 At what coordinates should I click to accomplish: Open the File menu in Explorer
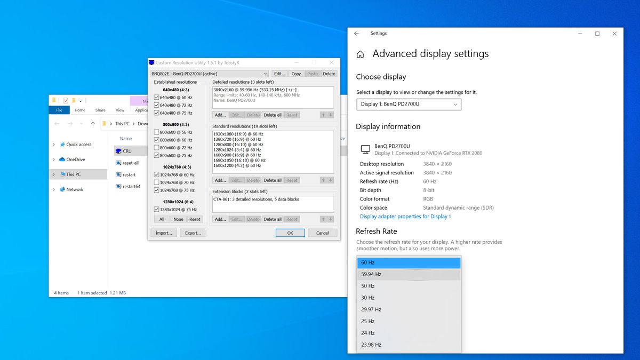[59, 110]
